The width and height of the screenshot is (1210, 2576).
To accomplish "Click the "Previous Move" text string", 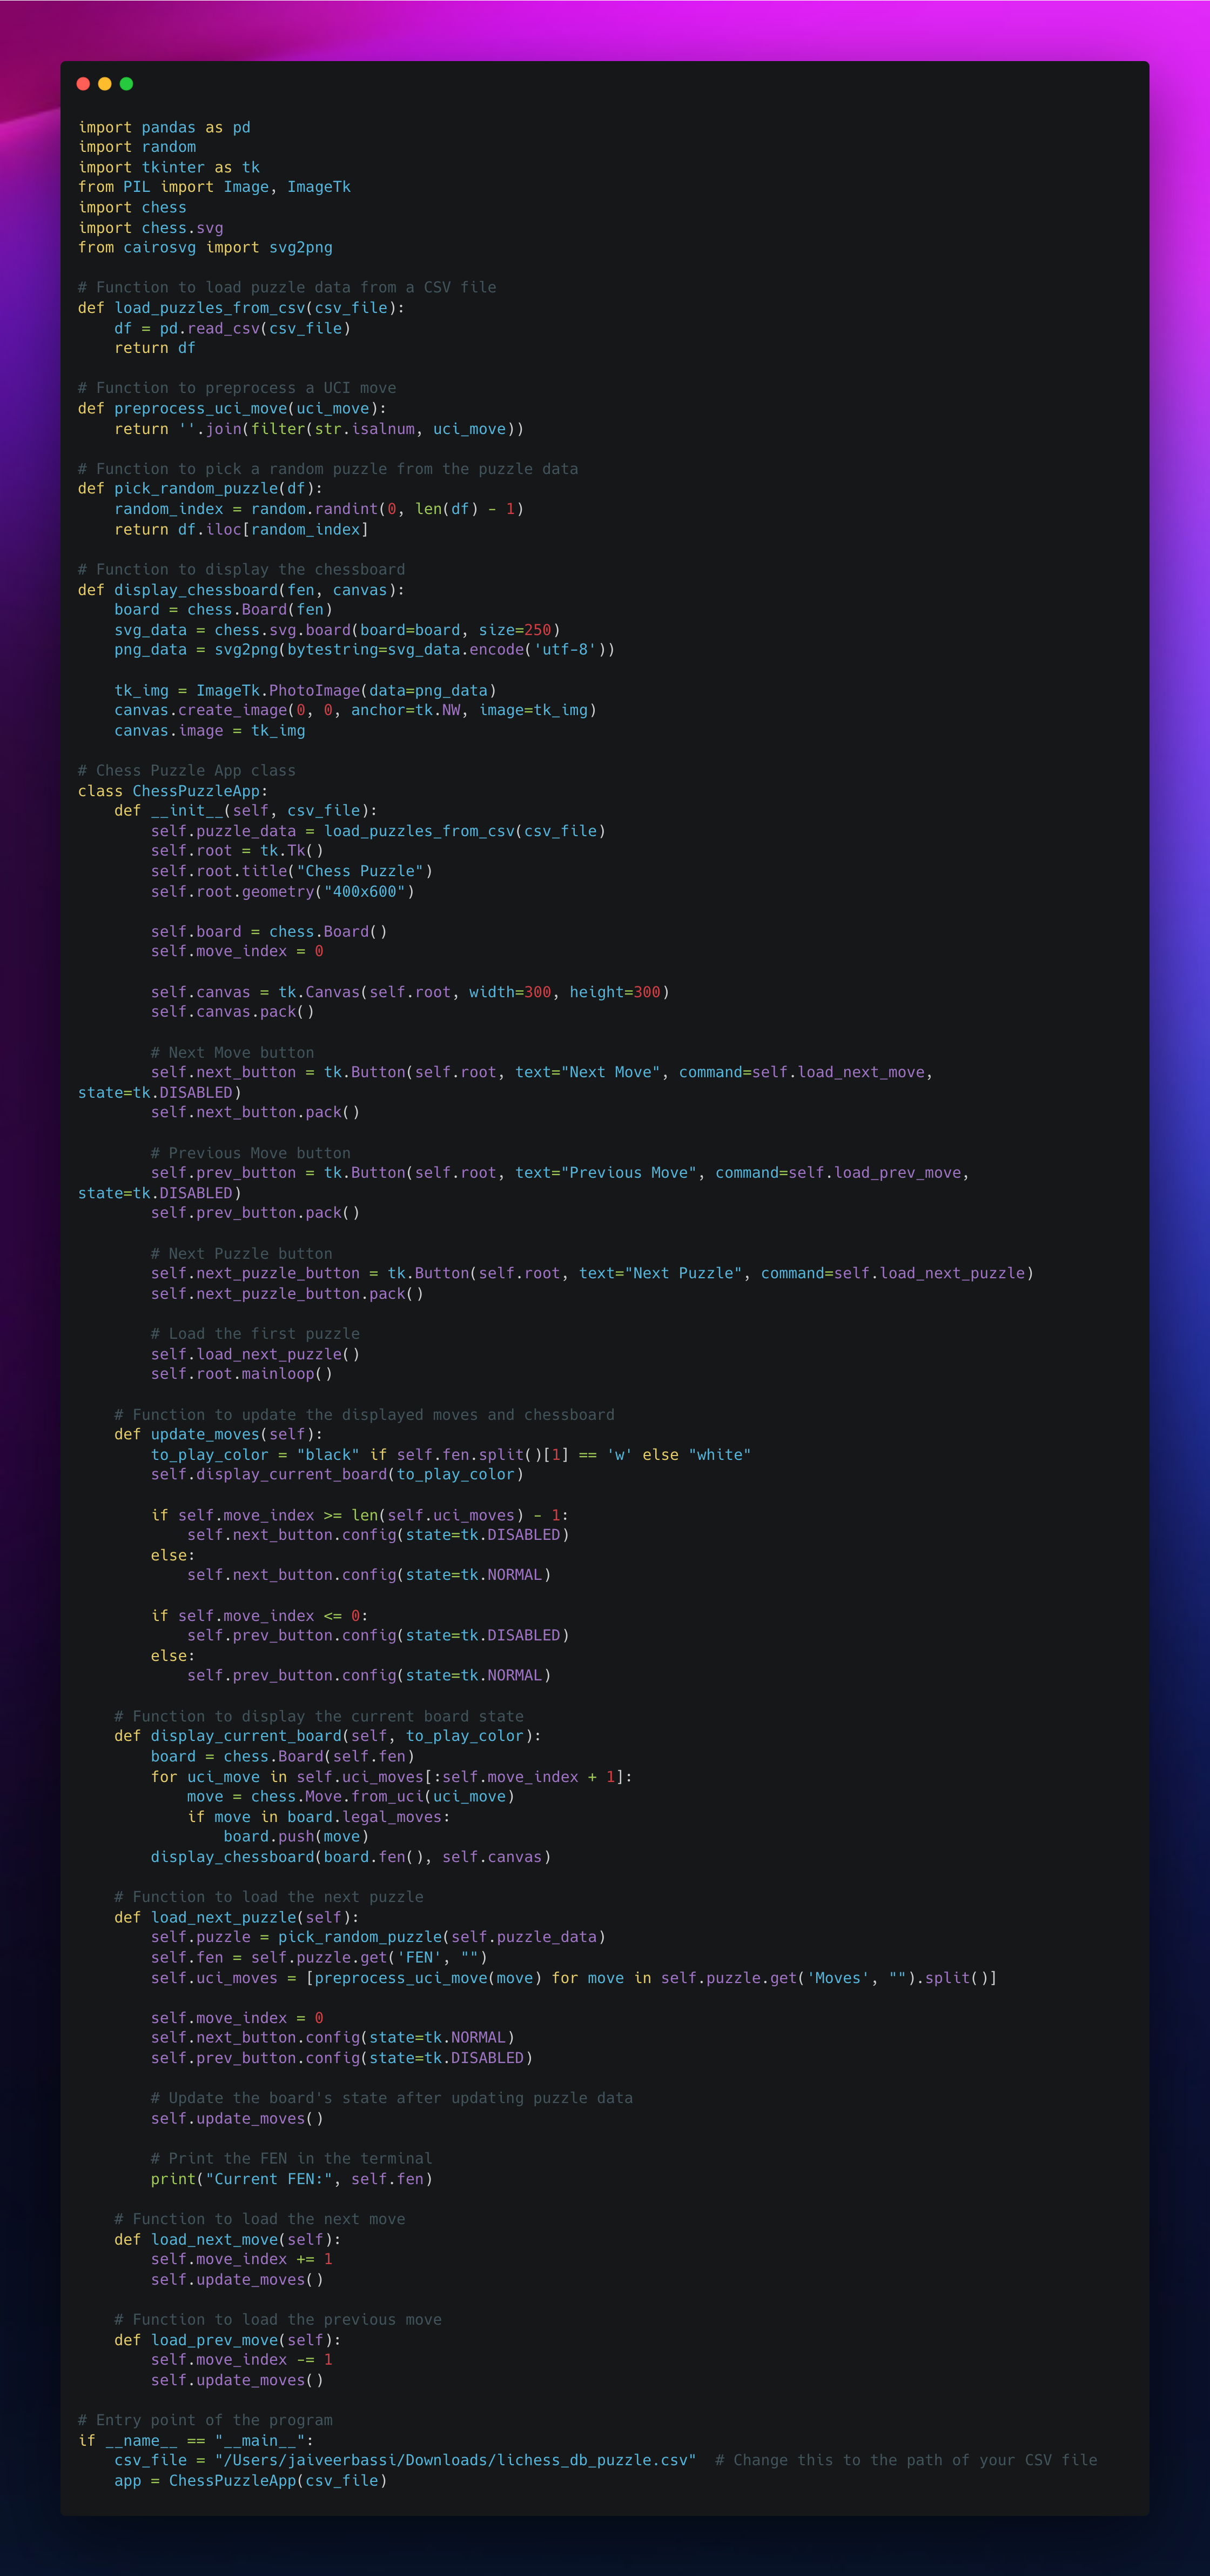I will click(628, 1172).
